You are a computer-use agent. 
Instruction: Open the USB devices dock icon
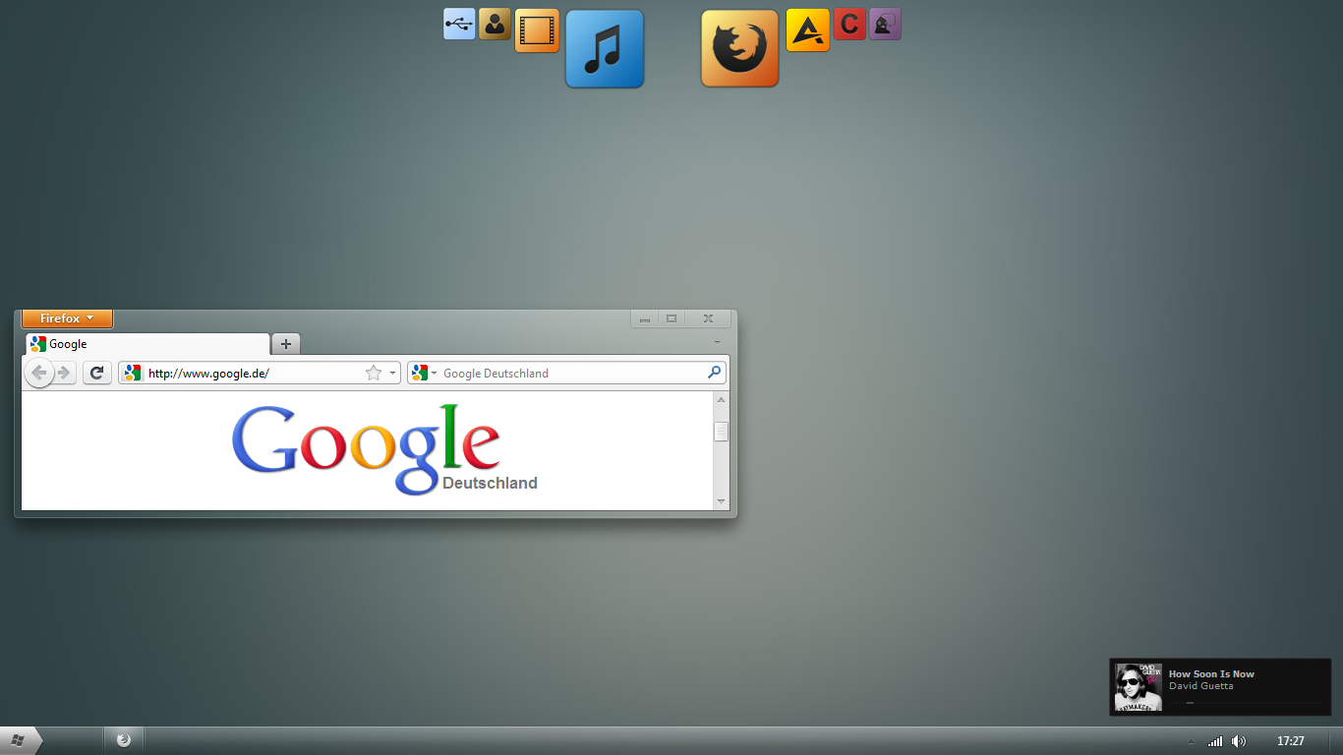(459, 24)
